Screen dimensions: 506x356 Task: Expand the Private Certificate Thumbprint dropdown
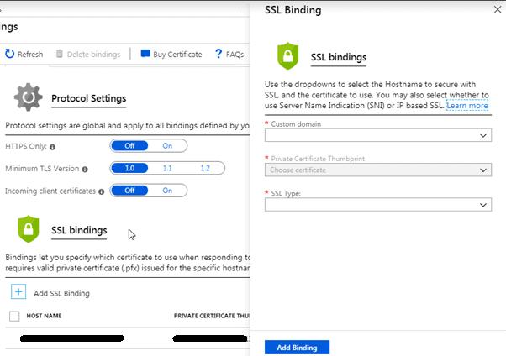[377, 170]
